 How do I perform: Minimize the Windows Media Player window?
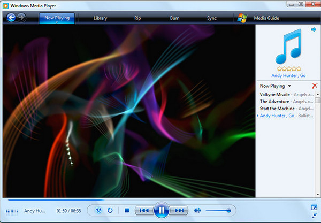(292, 4)
